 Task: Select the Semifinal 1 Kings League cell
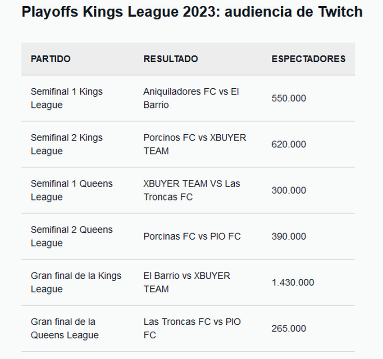pyautogui.click(x=67, y=98)
